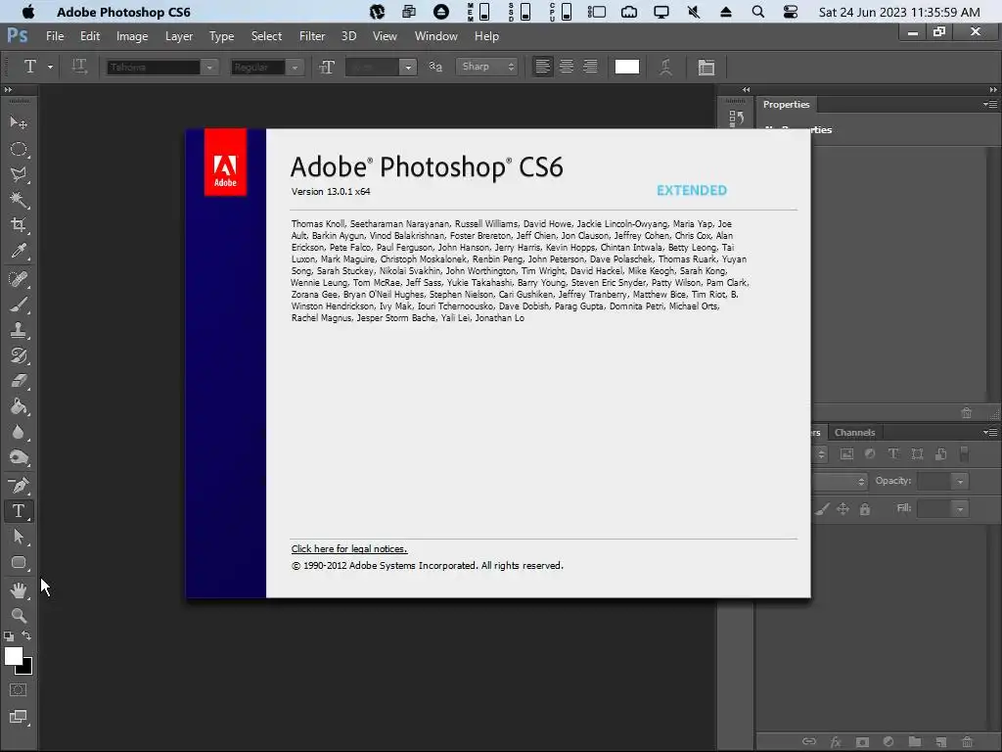Select the Sponge tool
The width and height of the screenshot is (1002, 752).
[19, 458]
